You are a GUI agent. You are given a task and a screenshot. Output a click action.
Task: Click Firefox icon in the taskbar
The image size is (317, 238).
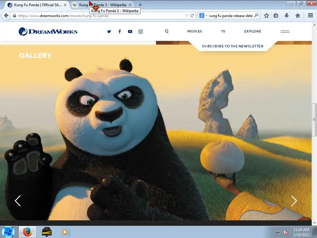coord(28,232)
